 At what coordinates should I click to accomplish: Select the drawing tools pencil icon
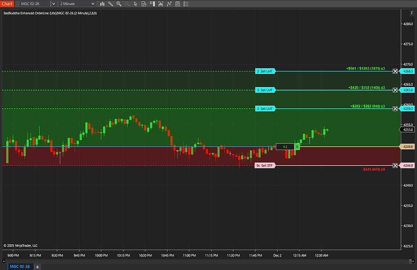click(110, 4)
